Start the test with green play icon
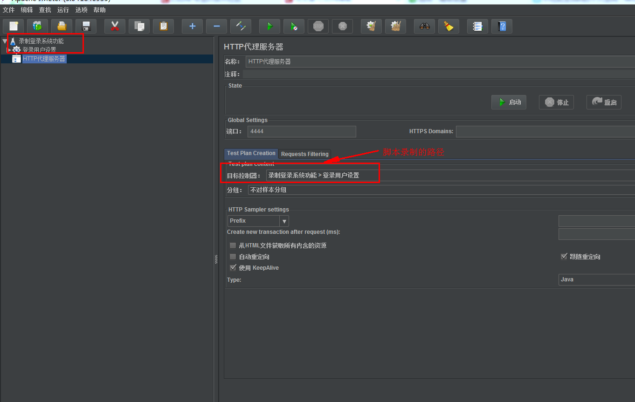This screenshot has width=635, height=402. click(x=269, y=26)
